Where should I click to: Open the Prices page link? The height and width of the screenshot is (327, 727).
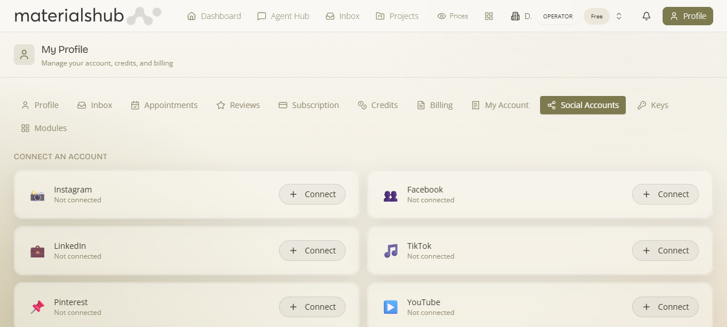[453, 16]
